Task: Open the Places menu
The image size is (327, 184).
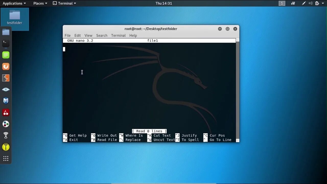Action: click(x=40, y=3)
